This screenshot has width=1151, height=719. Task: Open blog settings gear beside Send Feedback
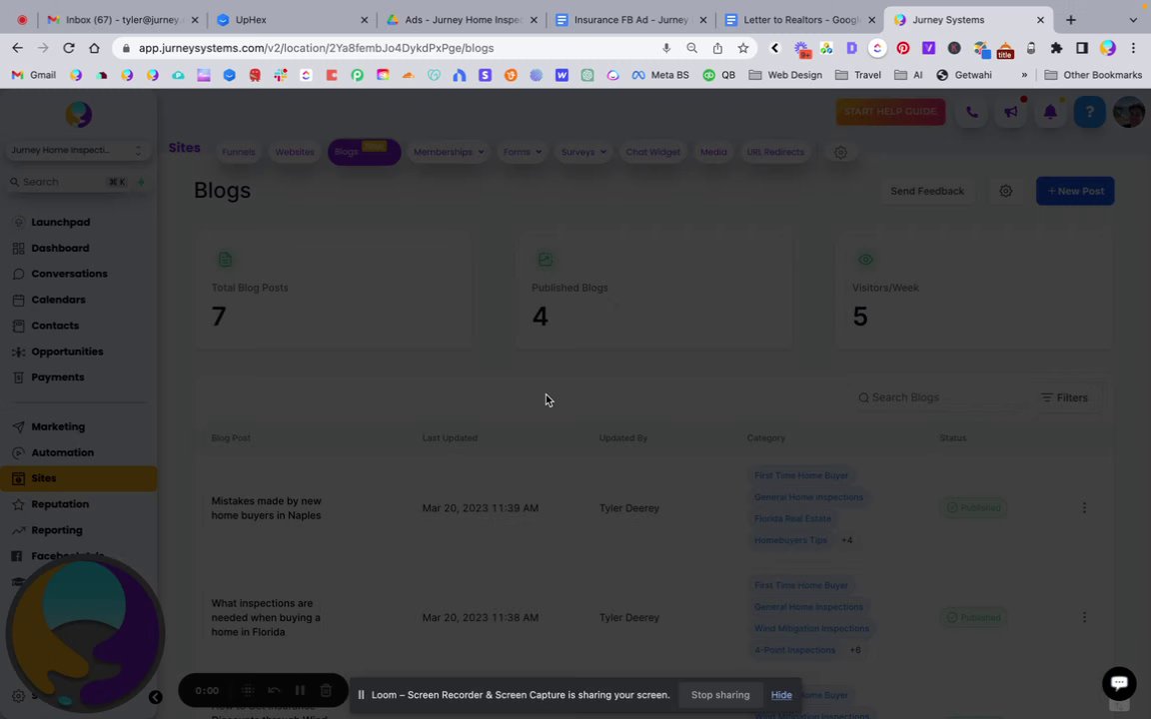click(x=1006, y=191)
